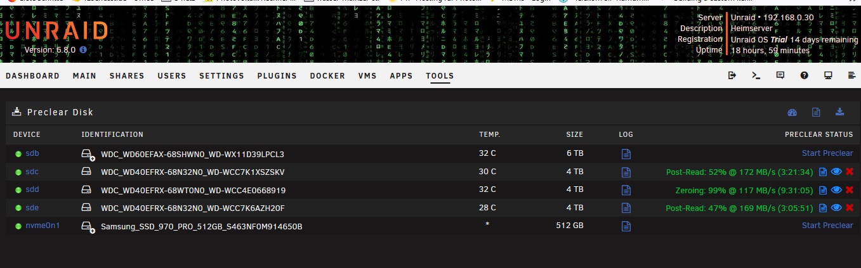Stop the preclear on sdd with red X
The height and width of the screenshot is (268, 861).
(x=849, y=189)
